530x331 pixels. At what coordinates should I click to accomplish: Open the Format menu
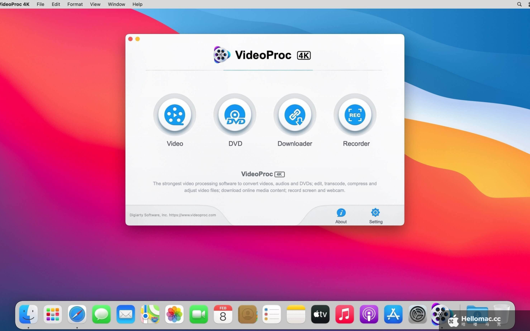click(75, 4)
